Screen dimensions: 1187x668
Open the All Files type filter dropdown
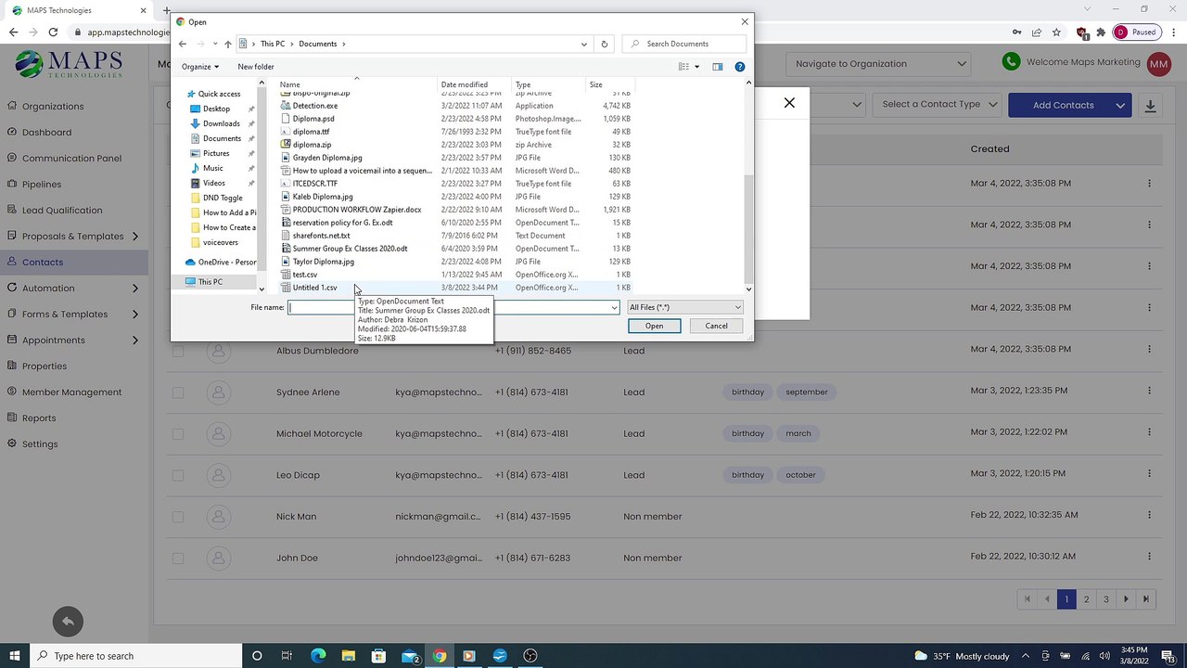(685, 307)
